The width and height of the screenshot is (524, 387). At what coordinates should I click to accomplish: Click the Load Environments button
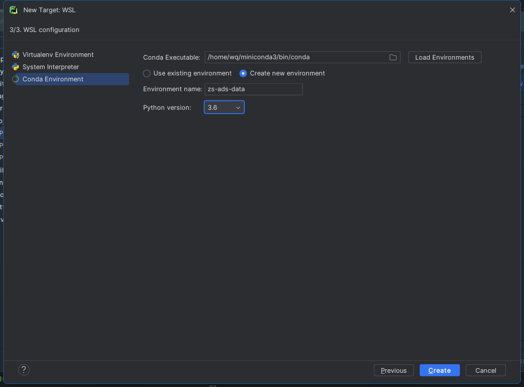click(445, 57)
